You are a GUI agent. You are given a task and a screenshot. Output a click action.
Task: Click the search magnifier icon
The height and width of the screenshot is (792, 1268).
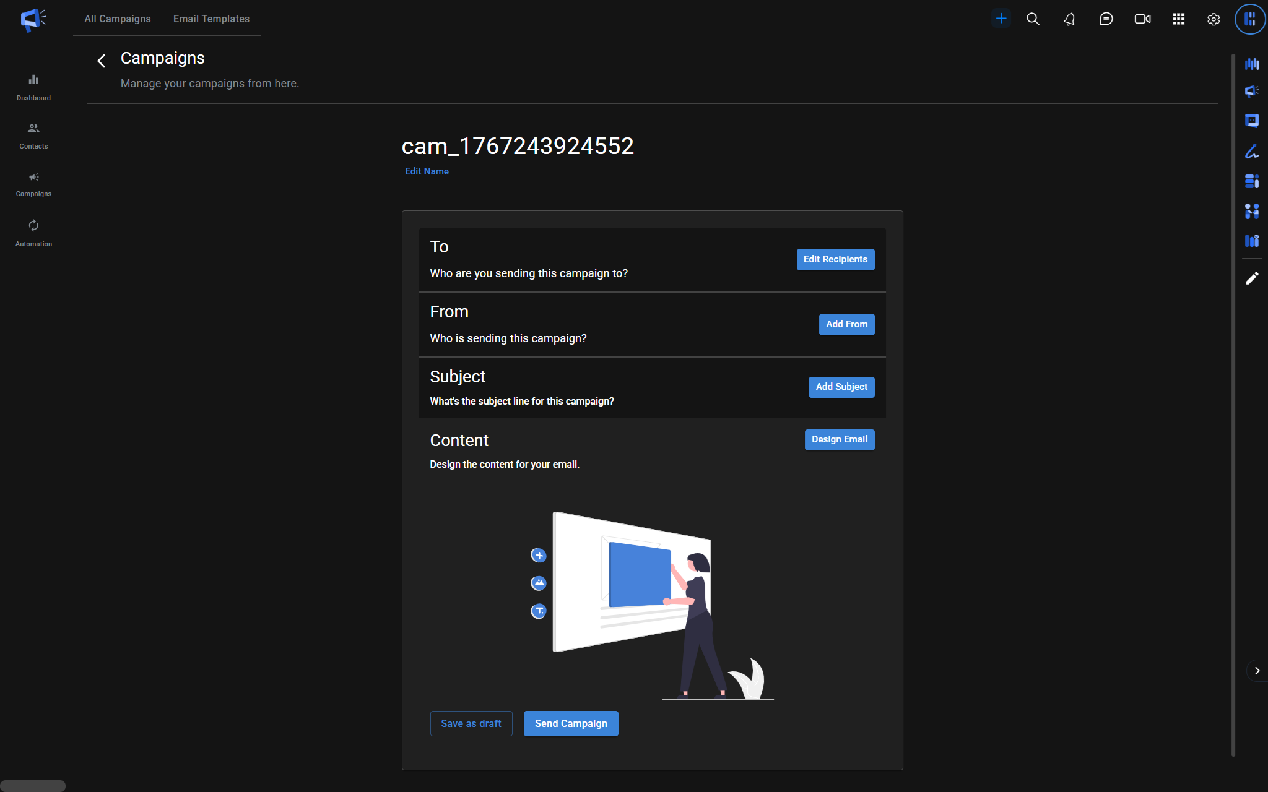click(x=1033, y=19)
